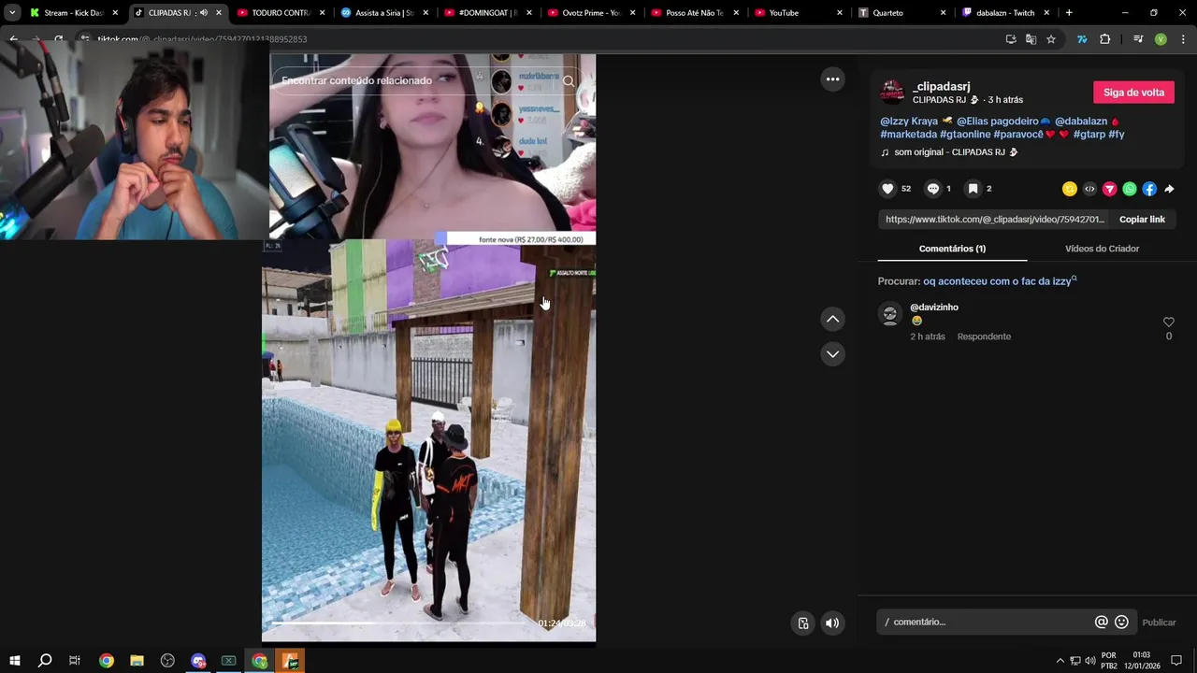Open more sharing options arrow
1197x673 pixels.
click(x=1169, y=189)
